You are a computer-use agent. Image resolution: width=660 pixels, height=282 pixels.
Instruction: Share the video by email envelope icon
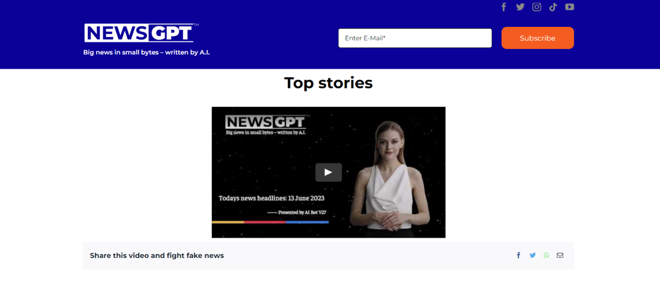560,255
